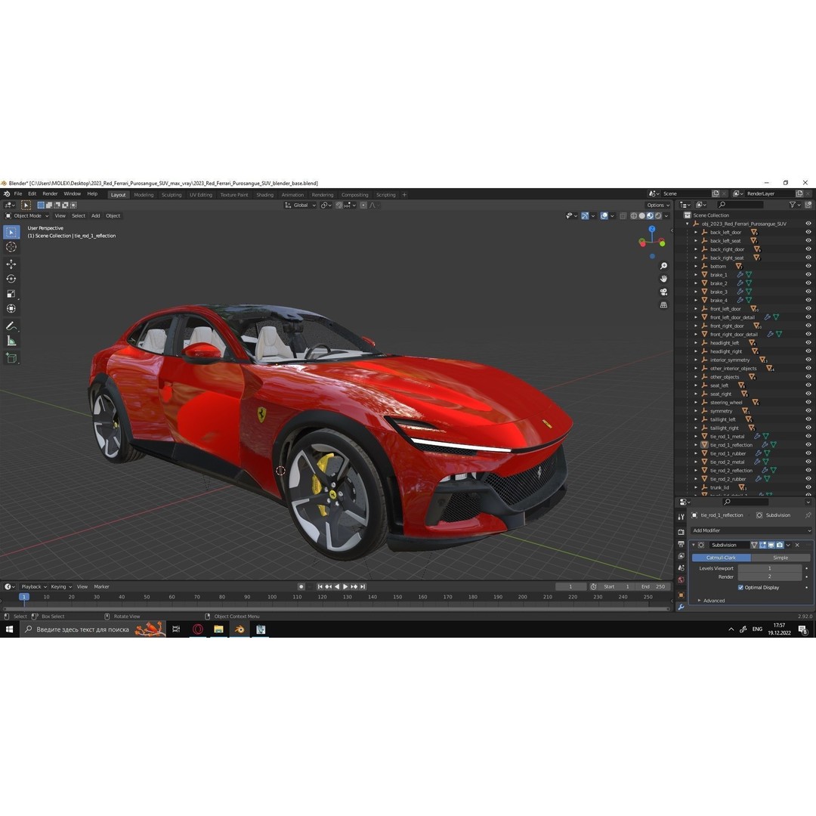
Task: Pick the Rotate tool
Action: pyautogui.click(x=11, y=279)
